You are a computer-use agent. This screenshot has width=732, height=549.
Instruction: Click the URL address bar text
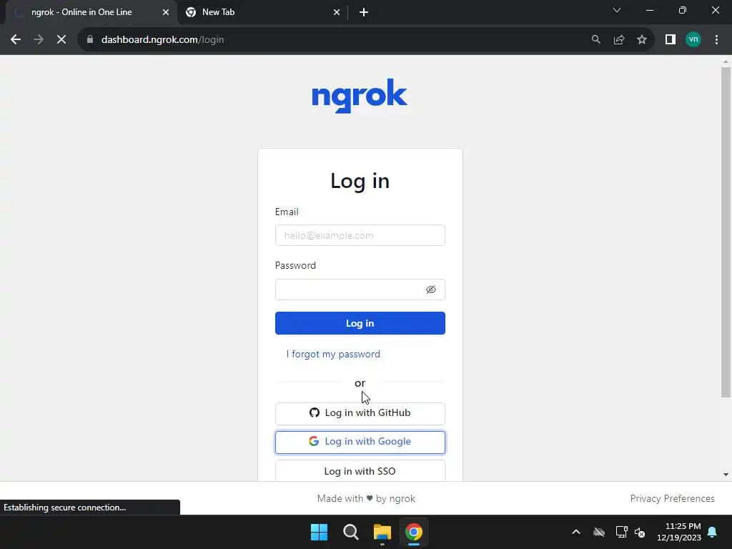(x=162, y=40)
